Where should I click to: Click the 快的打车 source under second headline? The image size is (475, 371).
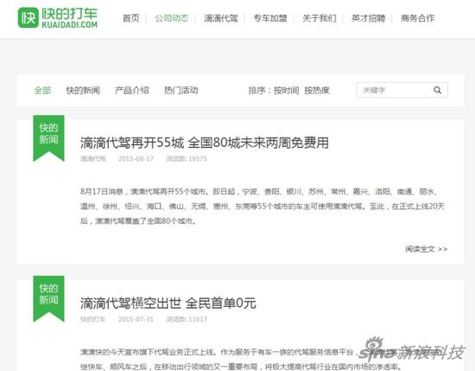tap(92, 319)
